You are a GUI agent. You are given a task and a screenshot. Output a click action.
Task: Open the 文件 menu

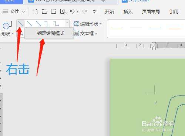coord(14,11)
